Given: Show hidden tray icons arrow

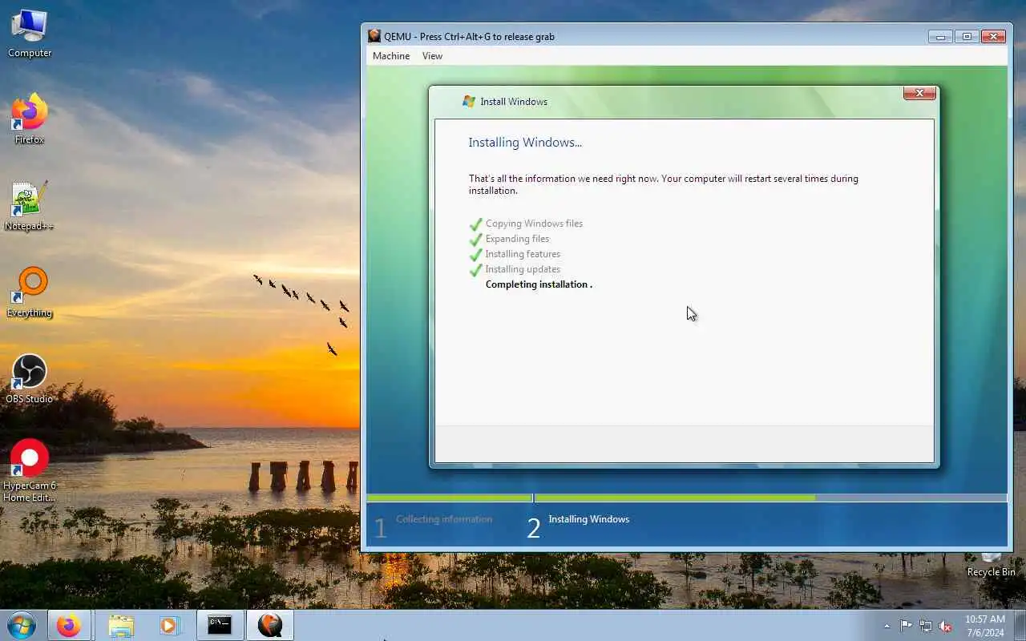Looking at the screenshot, I should (887, 626).
